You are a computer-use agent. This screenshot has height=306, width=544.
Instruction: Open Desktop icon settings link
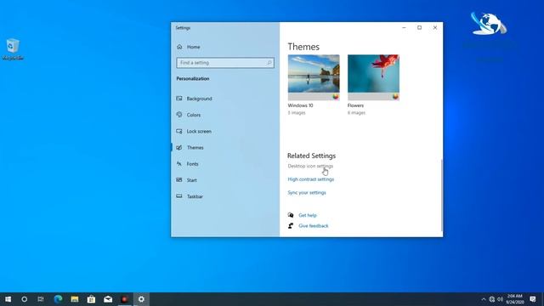[x=310, y=166]
